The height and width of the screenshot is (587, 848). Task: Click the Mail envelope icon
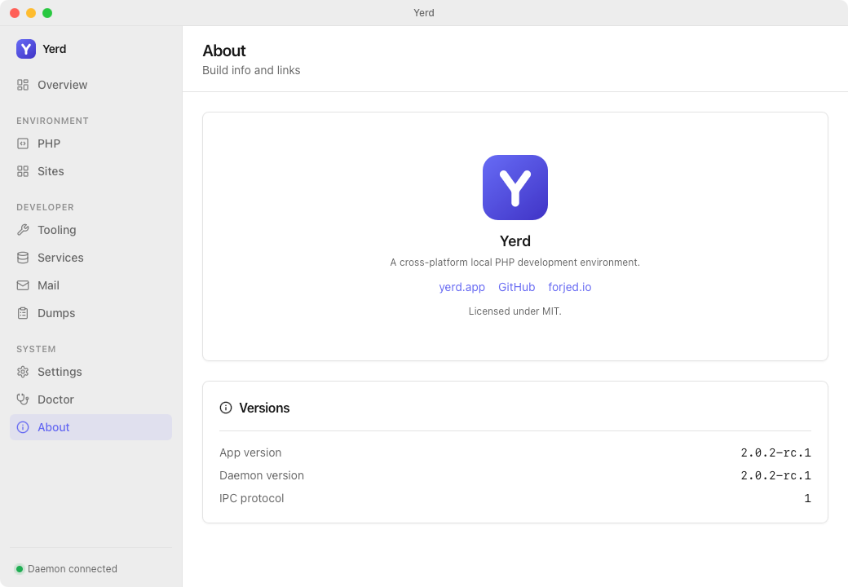tap(23, 285)
